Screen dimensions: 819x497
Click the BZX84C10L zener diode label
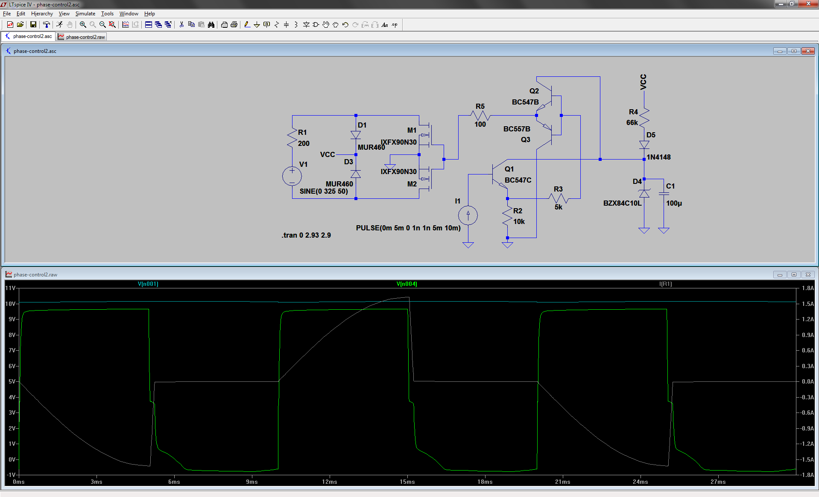(x=622, y=203)
